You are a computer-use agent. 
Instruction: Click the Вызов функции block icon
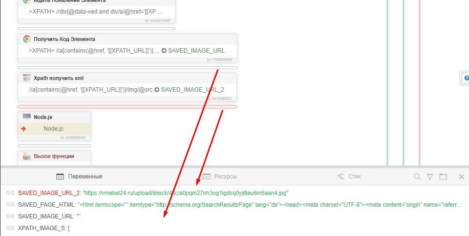27,157
